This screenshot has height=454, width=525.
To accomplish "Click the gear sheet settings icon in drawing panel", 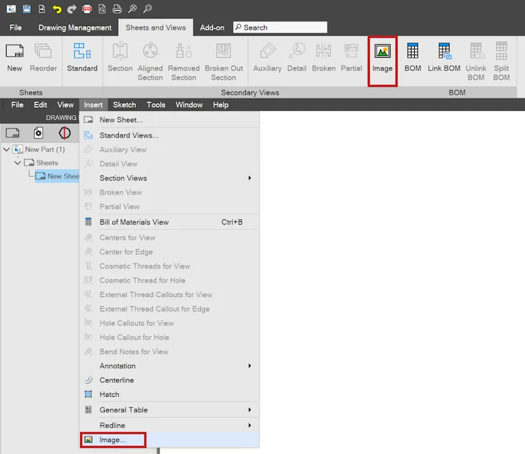I will tap(38, 133).
